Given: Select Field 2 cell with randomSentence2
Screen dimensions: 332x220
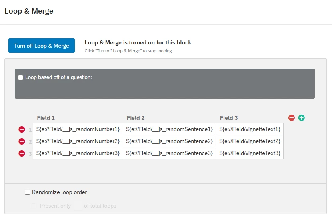Looking at the screenshot, I should [169, 141].
